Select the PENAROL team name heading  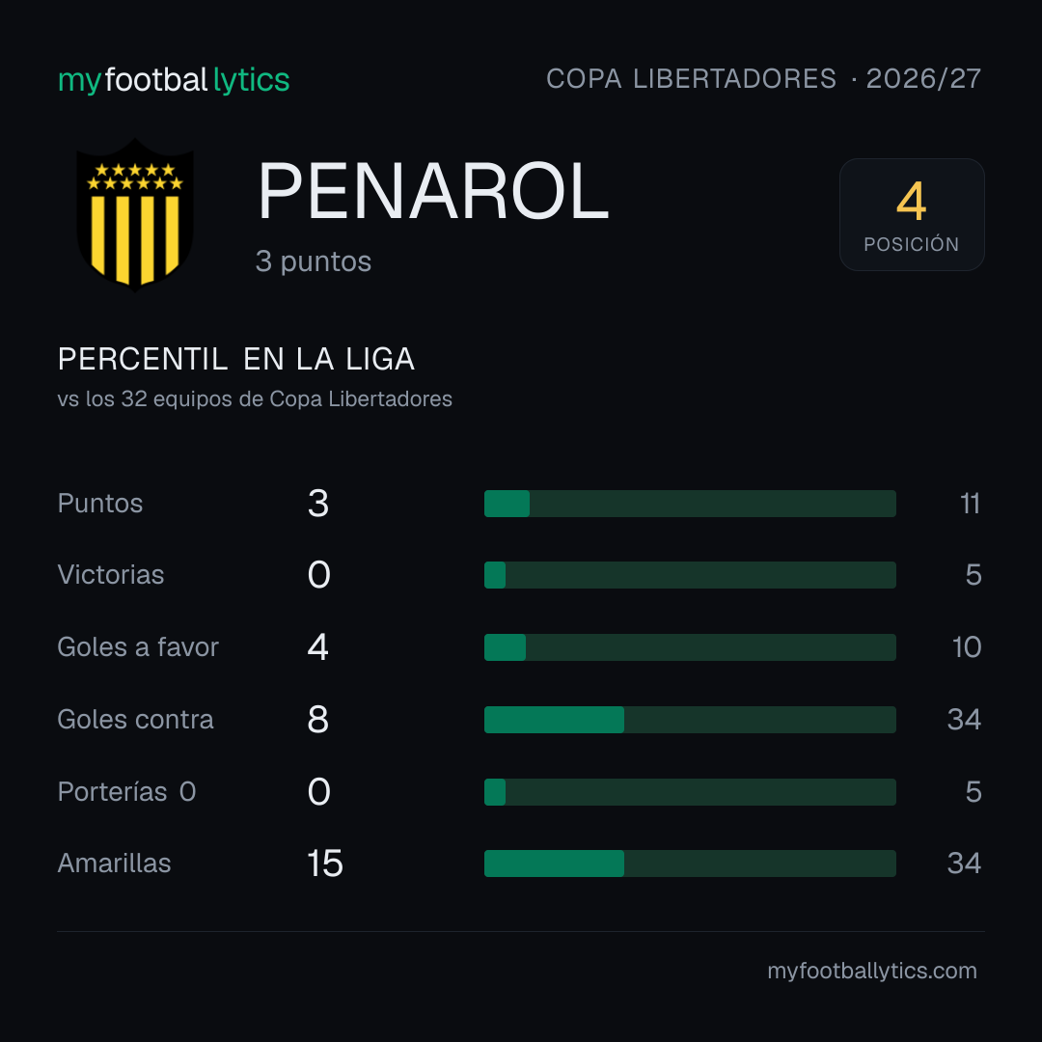pyautogui.click(x=432, y=191)
